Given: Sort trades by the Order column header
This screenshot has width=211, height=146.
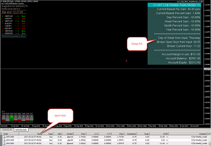Looking at the screenshot, I should (x=10, y=134).
